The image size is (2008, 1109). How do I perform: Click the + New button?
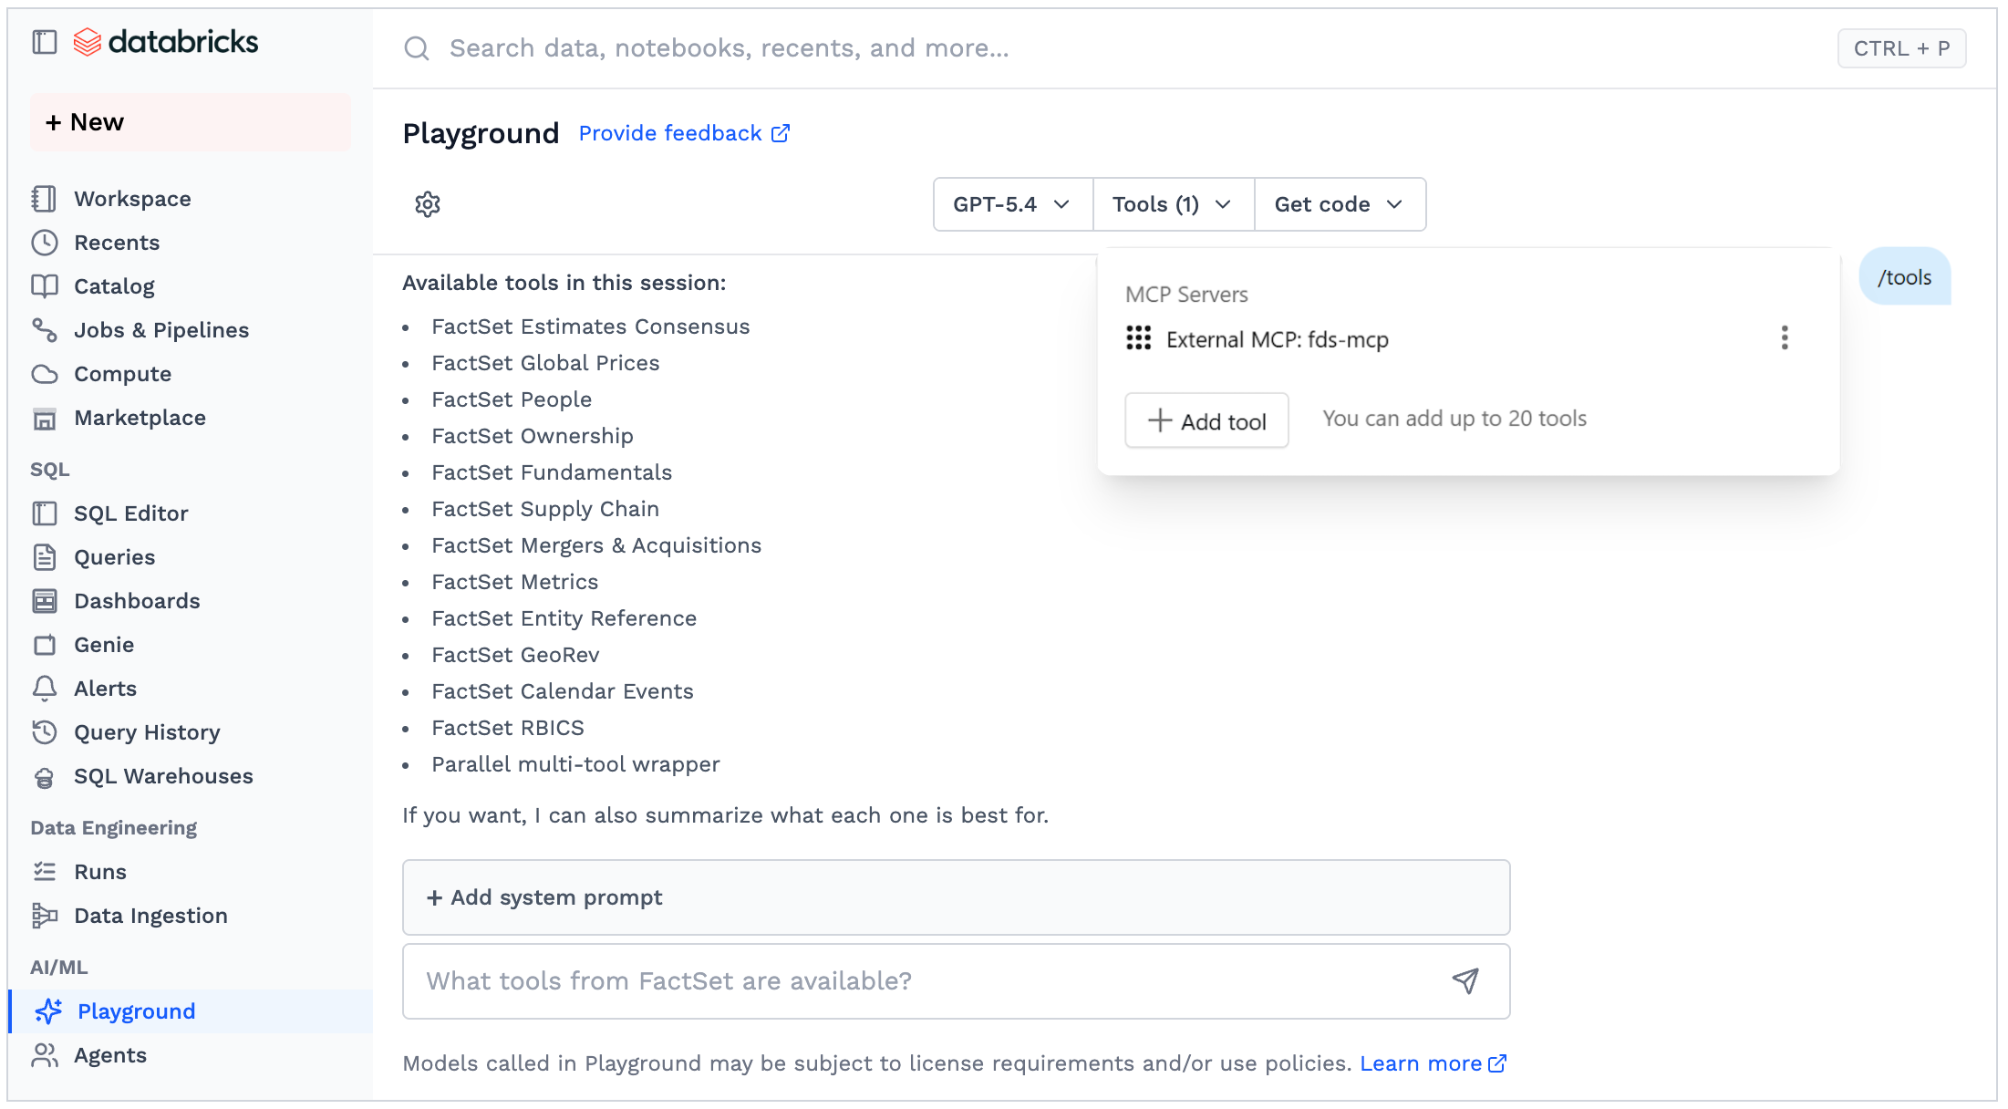click(x=190, y=122)
